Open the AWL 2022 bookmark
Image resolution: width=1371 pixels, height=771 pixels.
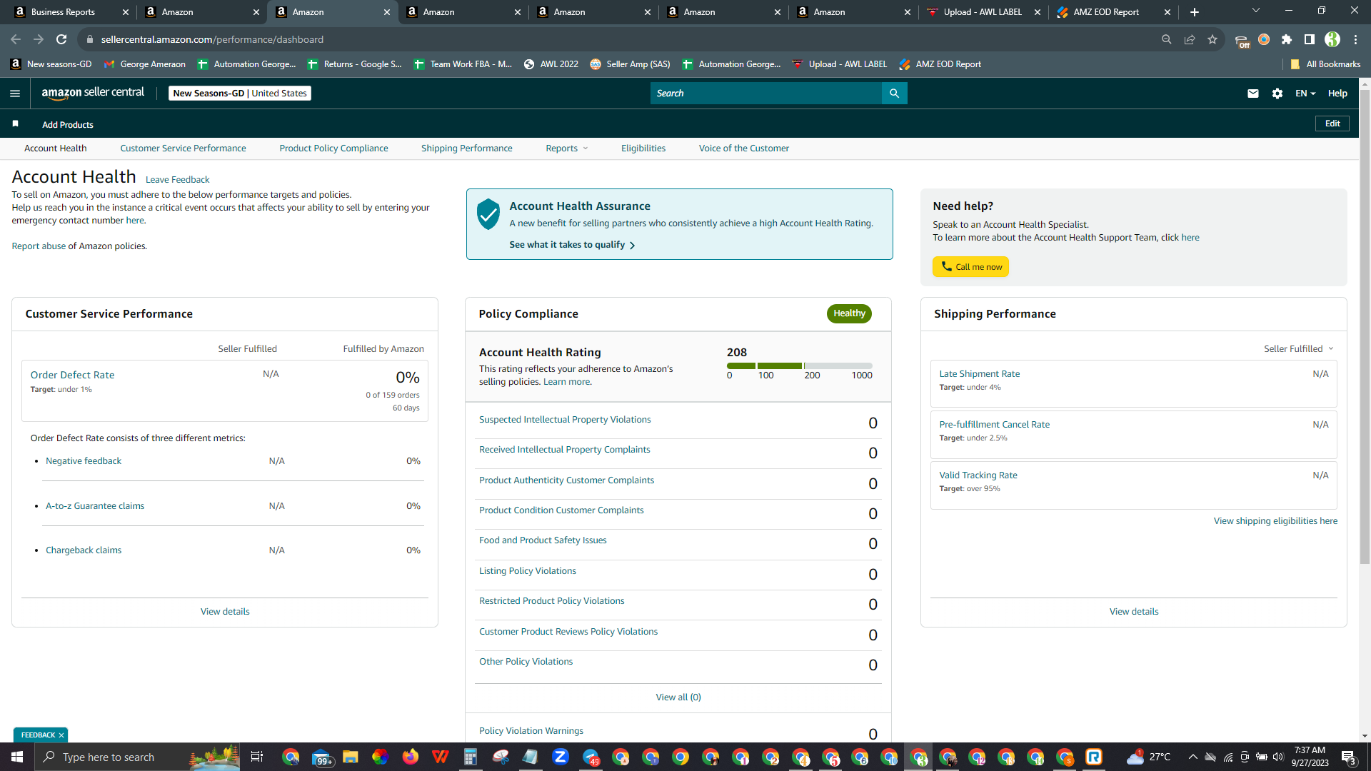coord(551,64)
